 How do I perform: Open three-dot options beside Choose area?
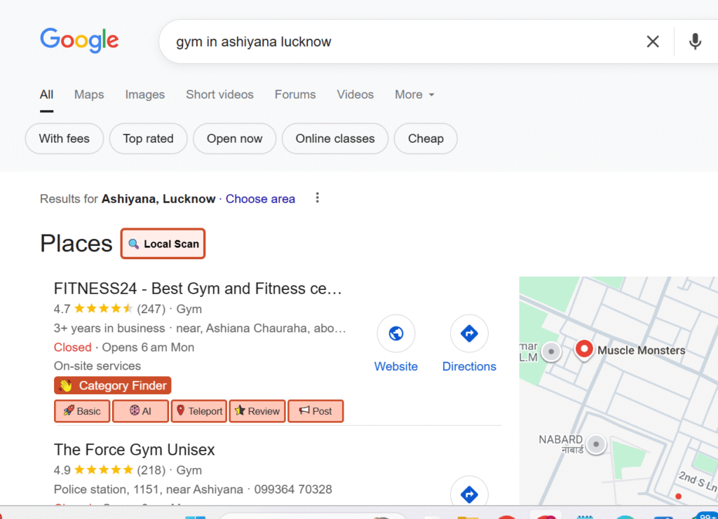318,198
